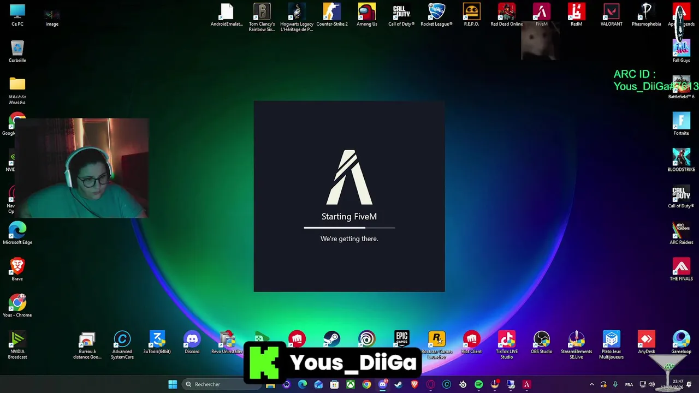Open Brave browser desktop shortcut
This screenshot has height=393, width=699.
click(x=17, y=270)
